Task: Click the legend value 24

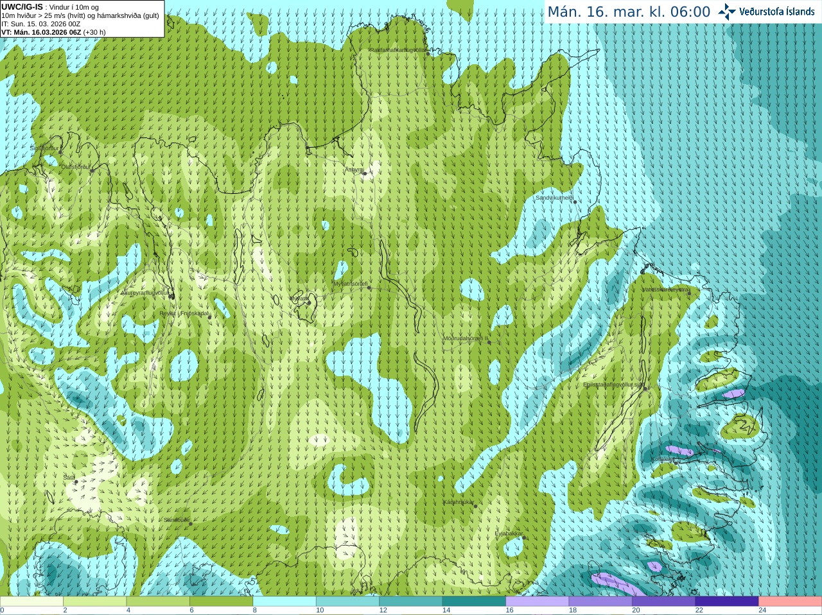Action: pyautogui.click(x=762, y=611)
